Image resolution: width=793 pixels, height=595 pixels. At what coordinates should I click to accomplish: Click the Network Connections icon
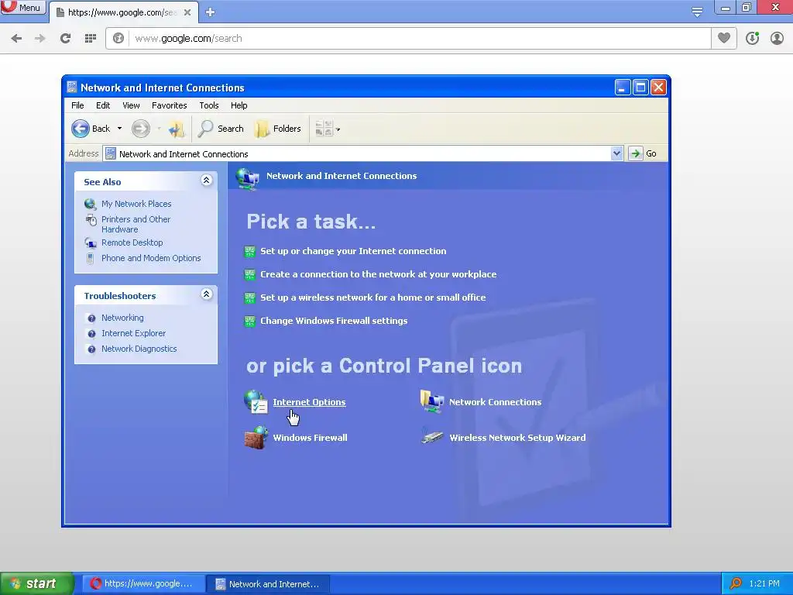432,402
